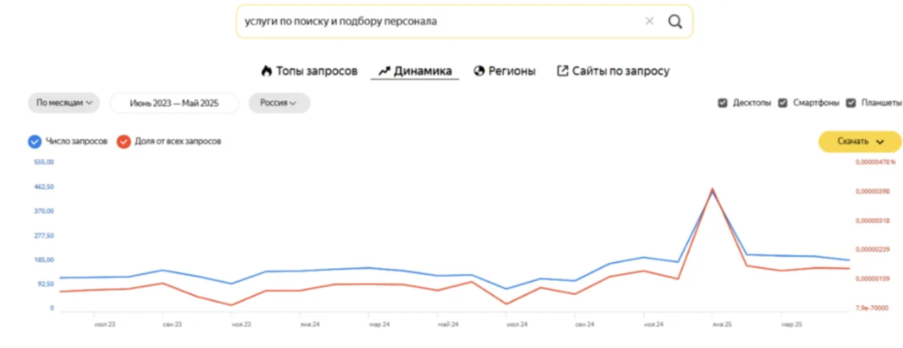The height and width of the screenshot is (348, 903).
Task: Click the trend-line Динамика icon
Action: 384,71
